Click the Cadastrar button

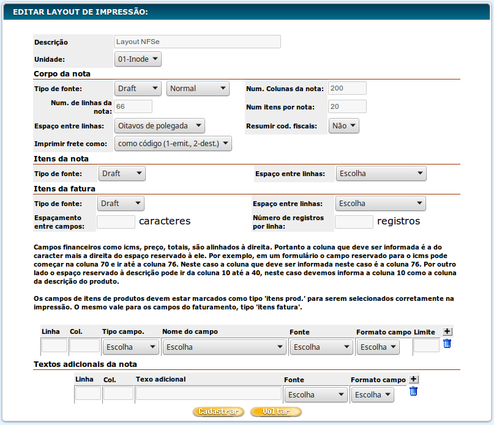click(219, 412)
